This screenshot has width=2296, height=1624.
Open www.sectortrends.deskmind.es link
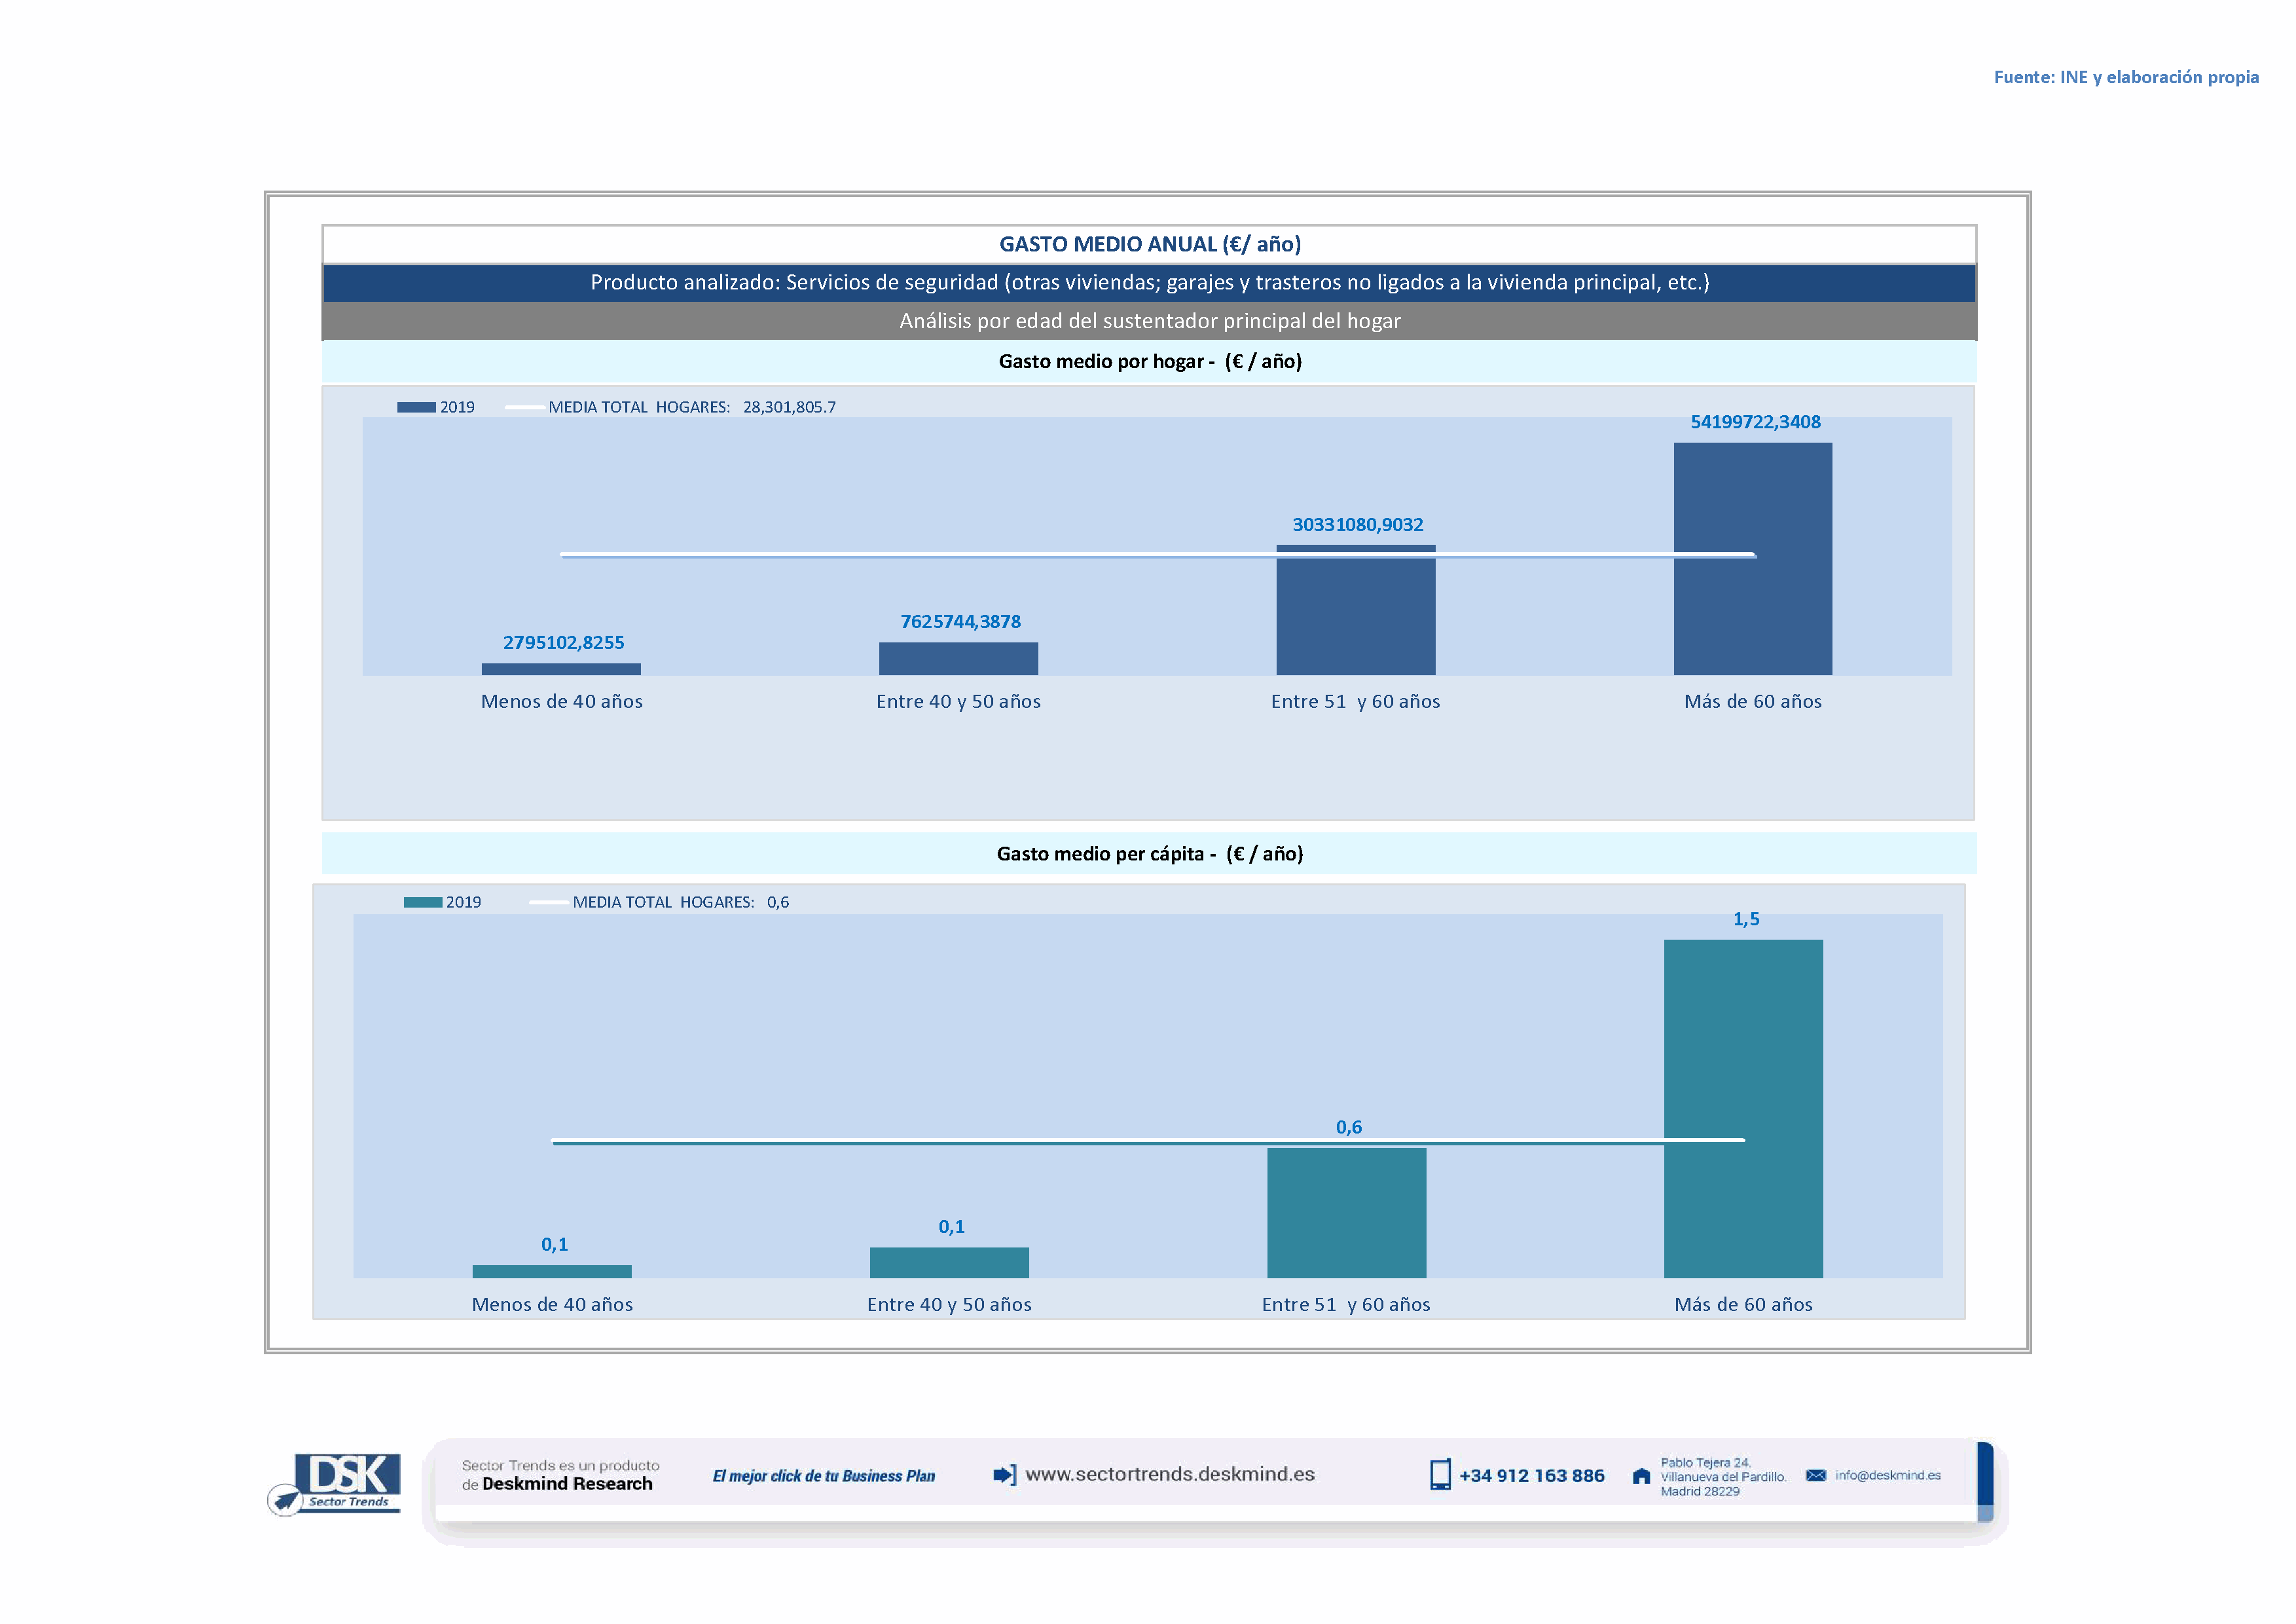pos(1169,1474)
